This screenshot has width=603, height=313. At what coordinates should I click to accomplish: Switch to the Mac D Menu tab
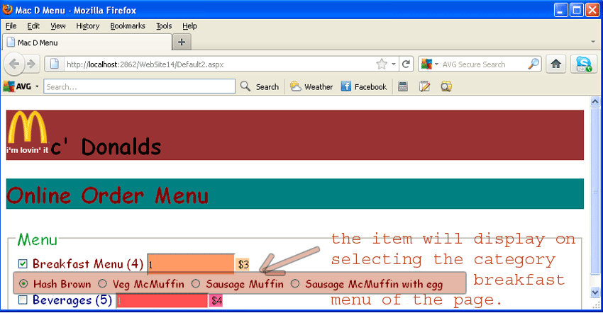(x=87, y=42)
